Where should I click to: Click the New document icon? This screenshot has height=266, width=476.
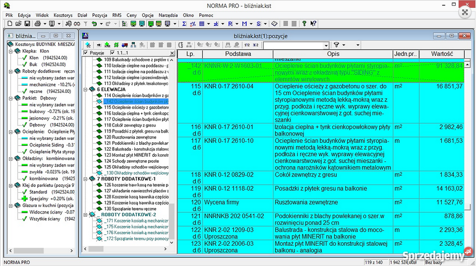[x=9, y=24]
